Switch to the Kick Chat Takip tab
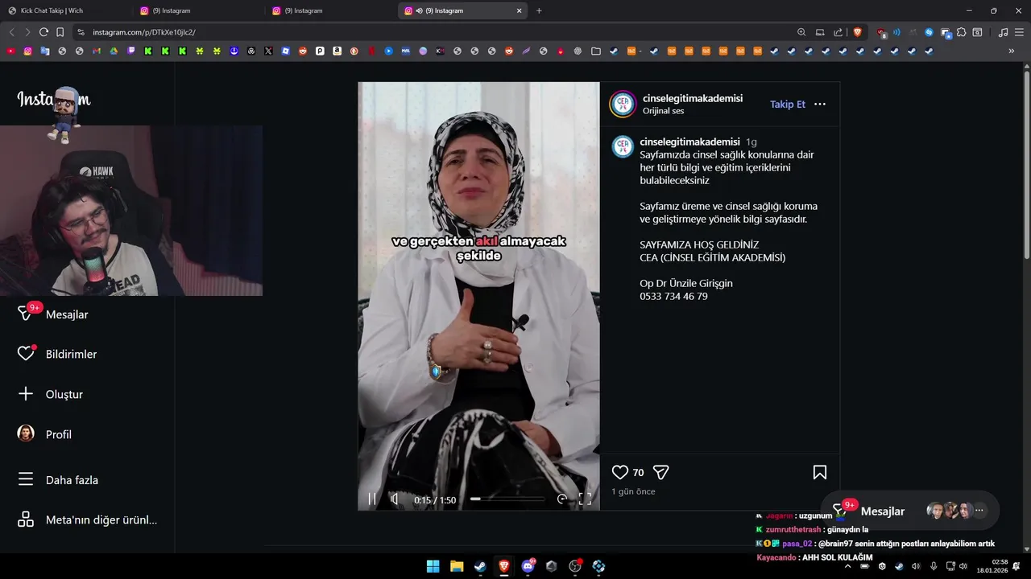The width and height of the screenshot is (1031, 579). click(66, 10)
